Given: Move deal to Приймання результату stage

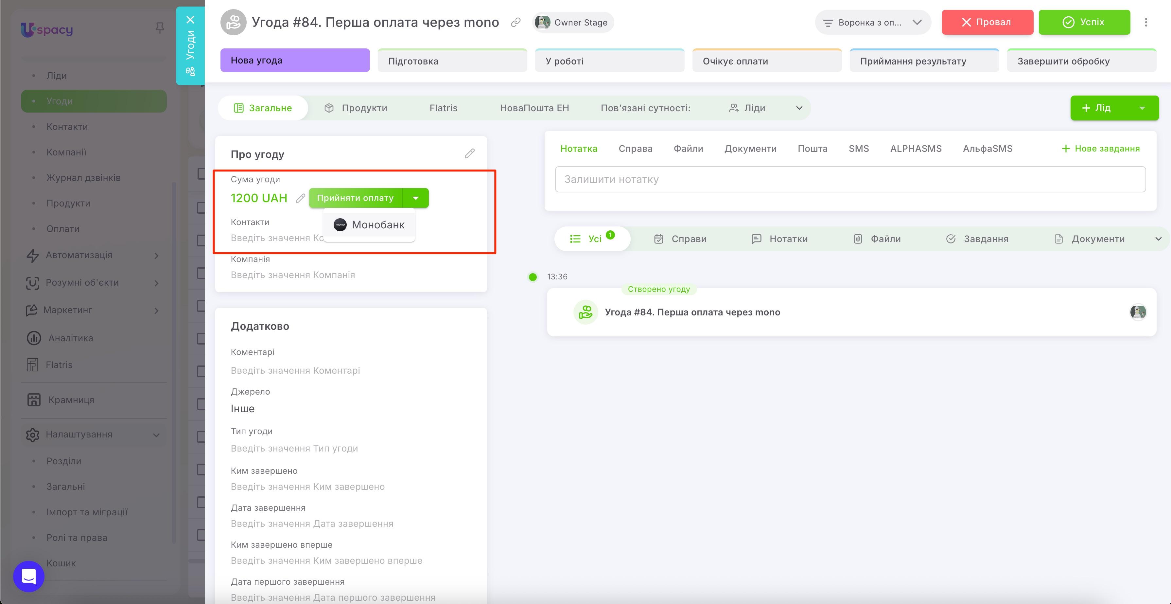Looking at the screenshot, I should (x=924, y=61).
